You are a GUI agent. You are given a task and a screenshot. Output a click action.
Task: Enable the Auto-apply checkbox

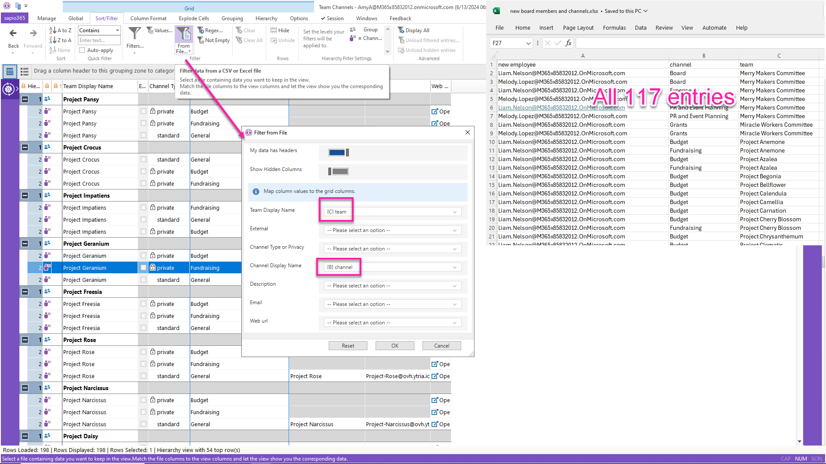tap(82, 50)
